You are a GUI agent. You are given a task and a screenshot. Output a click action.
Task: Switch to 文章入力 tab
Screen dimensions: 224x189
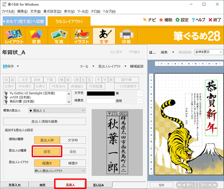pos(14,185)
